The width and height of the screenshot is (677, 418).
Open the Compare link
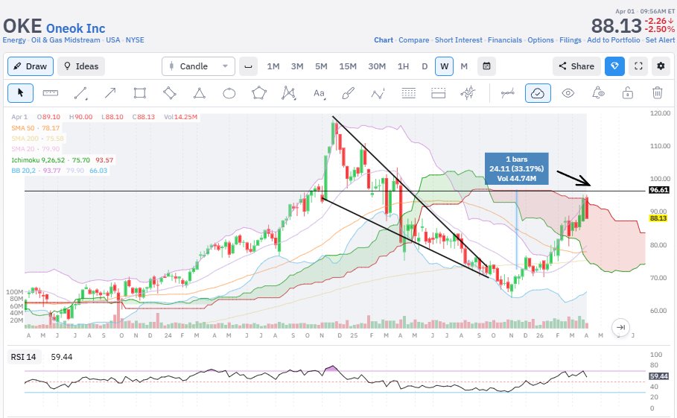(413, 39)
